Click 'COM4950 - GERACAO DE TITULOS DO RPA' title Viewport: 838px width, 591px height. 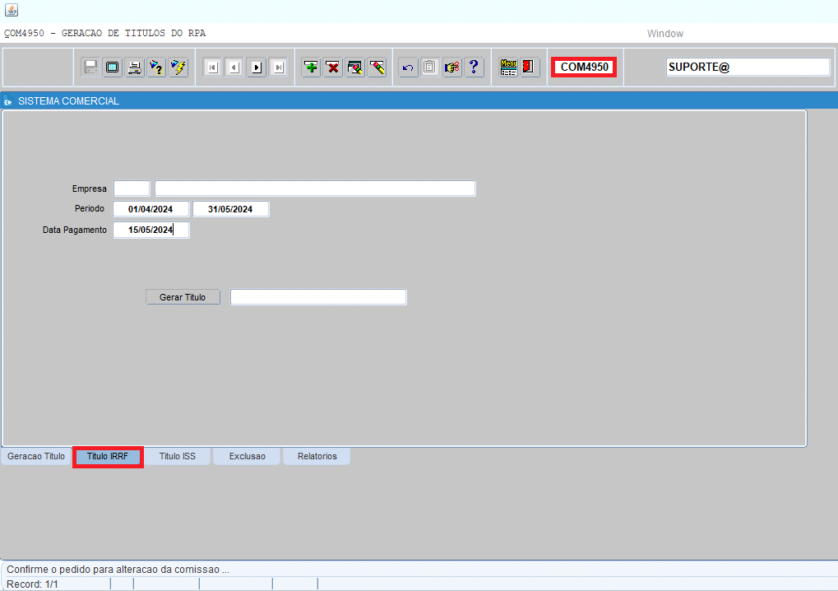pos(104,33)
